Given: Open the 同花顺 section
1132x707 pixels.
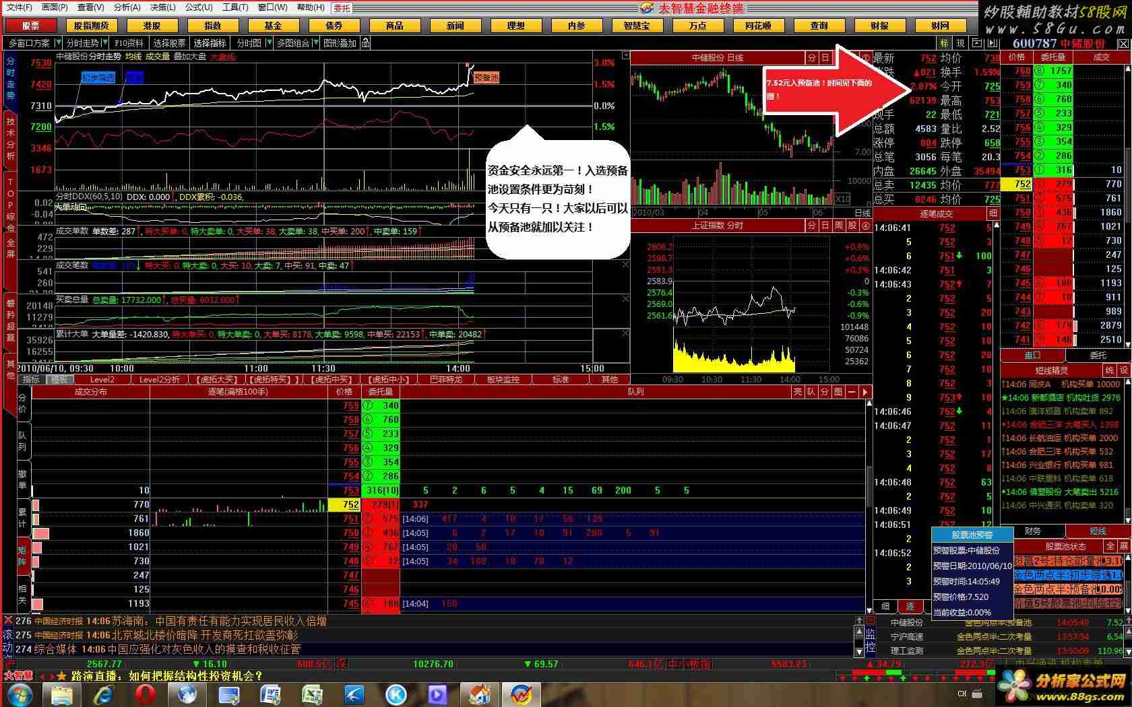Looking at the screenshot, I should (x=759, y=26).
